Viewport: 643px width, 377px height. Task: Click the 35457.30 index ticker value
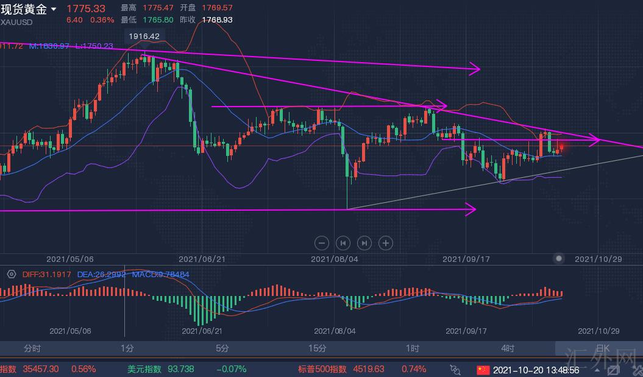41,369
